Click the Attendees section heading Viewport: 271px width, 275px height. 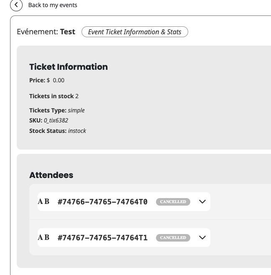click(51, 175)
